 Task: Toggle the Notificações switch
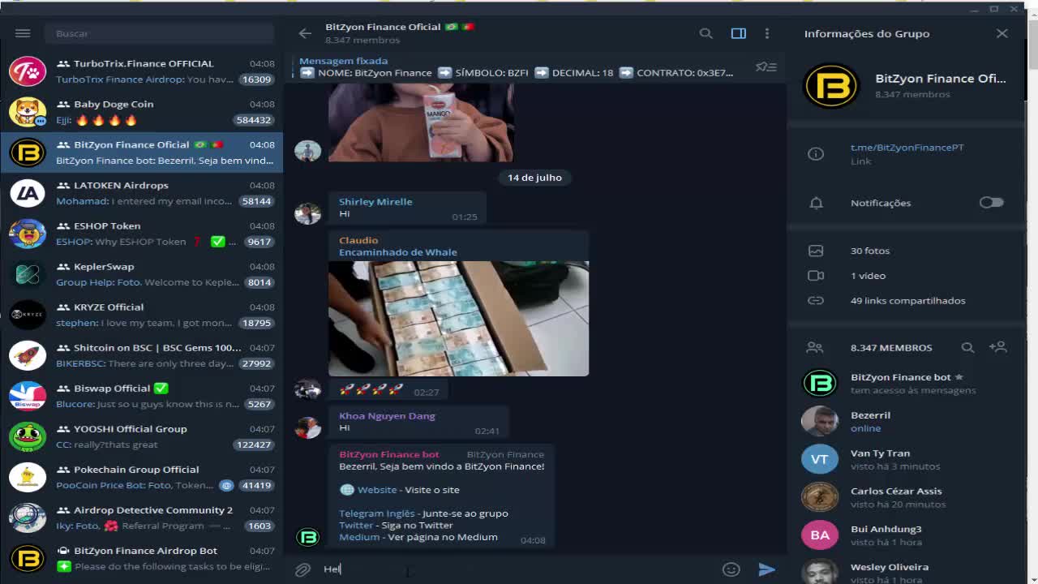991,203
